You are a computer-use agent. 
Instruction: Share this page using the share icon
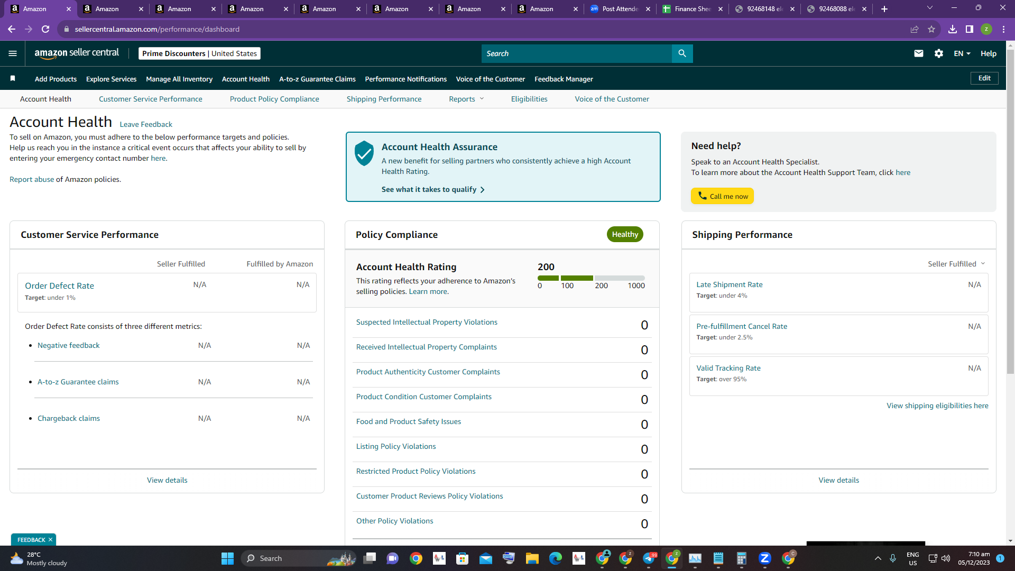915,29
